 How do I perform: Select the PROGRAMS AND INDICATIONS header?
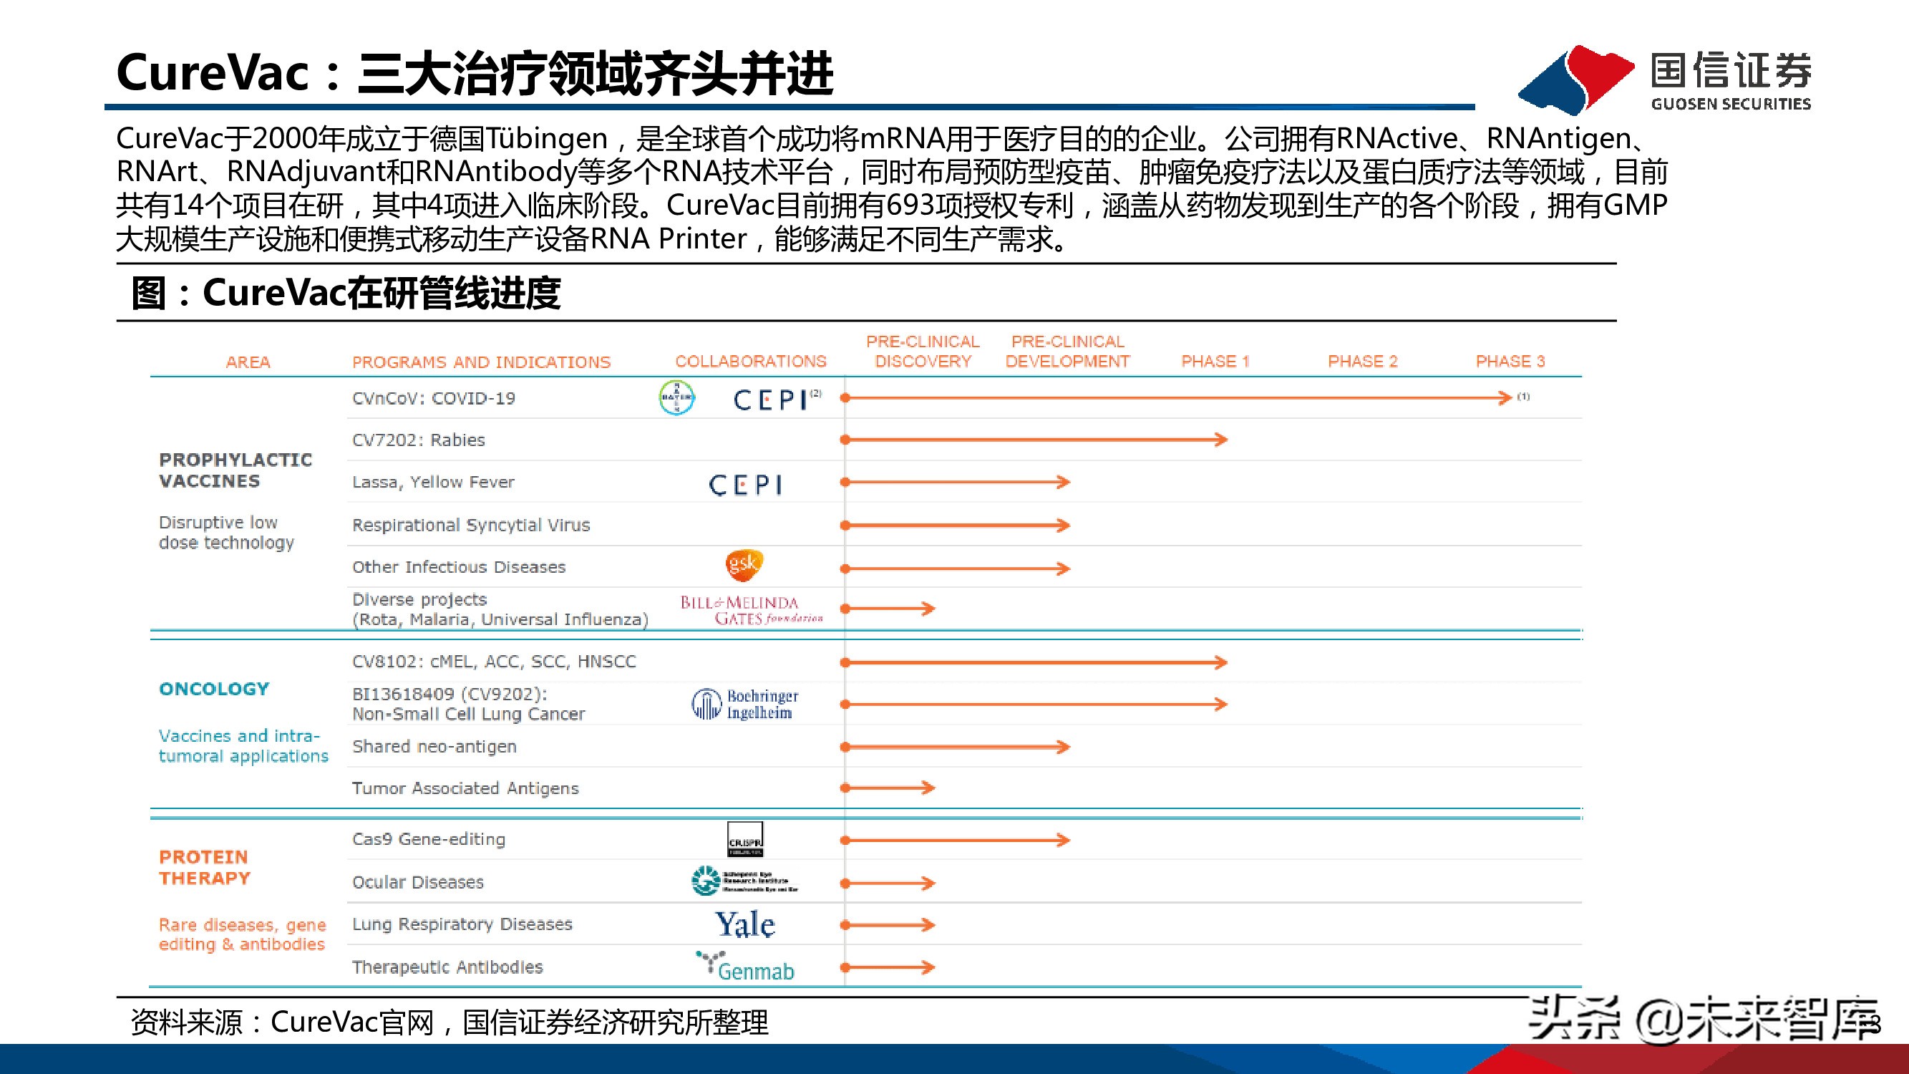click(x=482, y=362)
